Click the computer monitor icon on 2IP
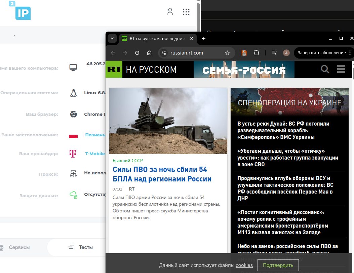This screenshot has height=273, width=354. (x=73, y=67)
